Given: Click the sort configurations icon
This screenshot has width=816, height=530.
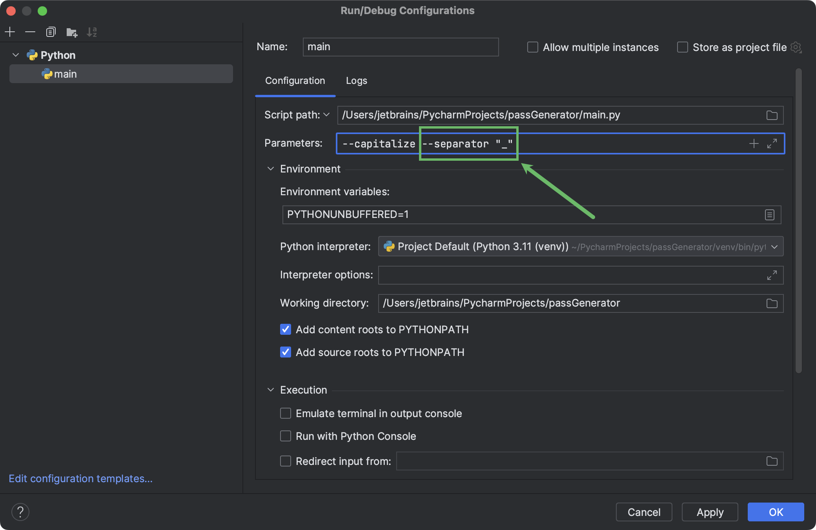Looking at the screenshot, I should (x=92, y=32).
